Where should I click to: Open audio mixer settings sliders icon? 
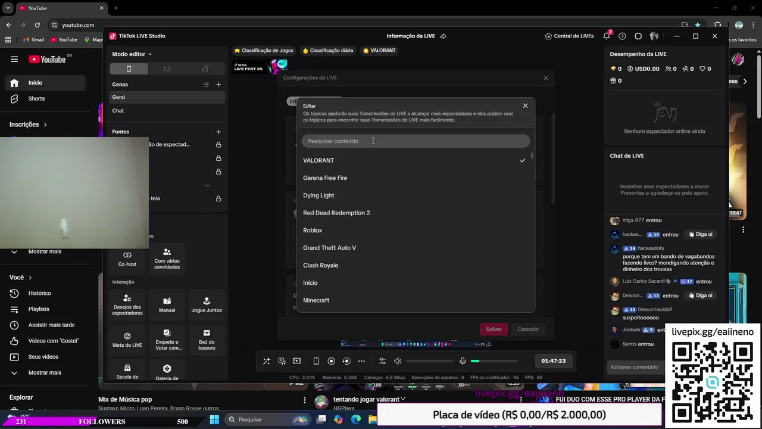(x=382, y=361)
